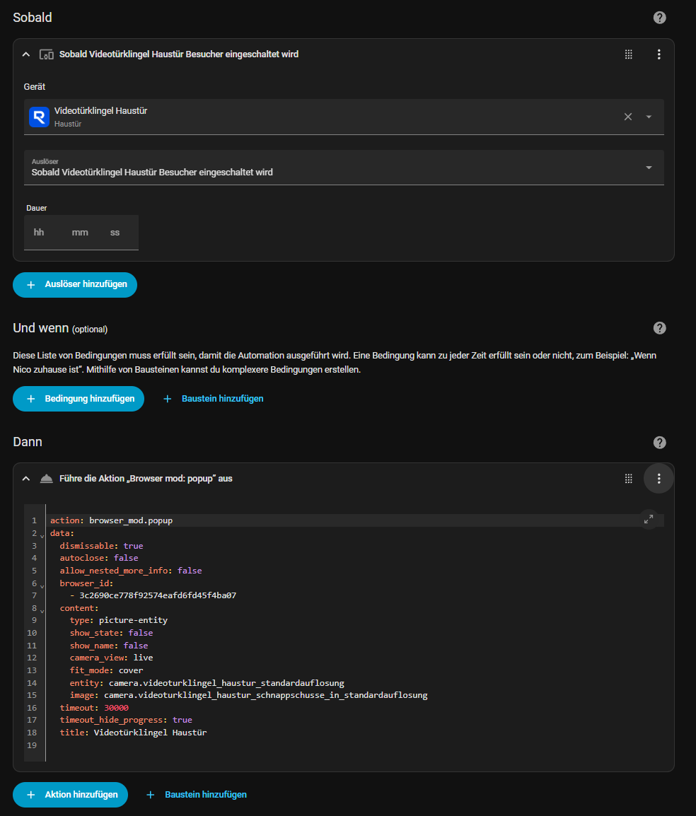Click the show_state: false line
The height and width of the screenshot is (816, 696).
coord(111,633)
